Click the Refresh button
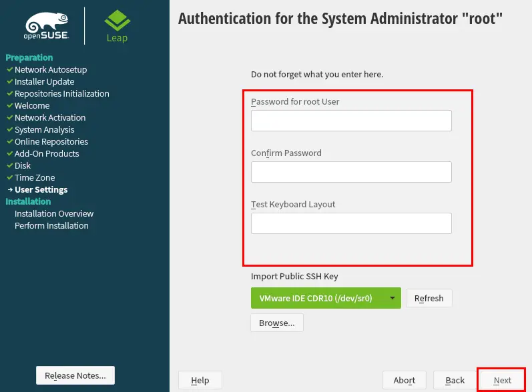 [x=429, y=298]
